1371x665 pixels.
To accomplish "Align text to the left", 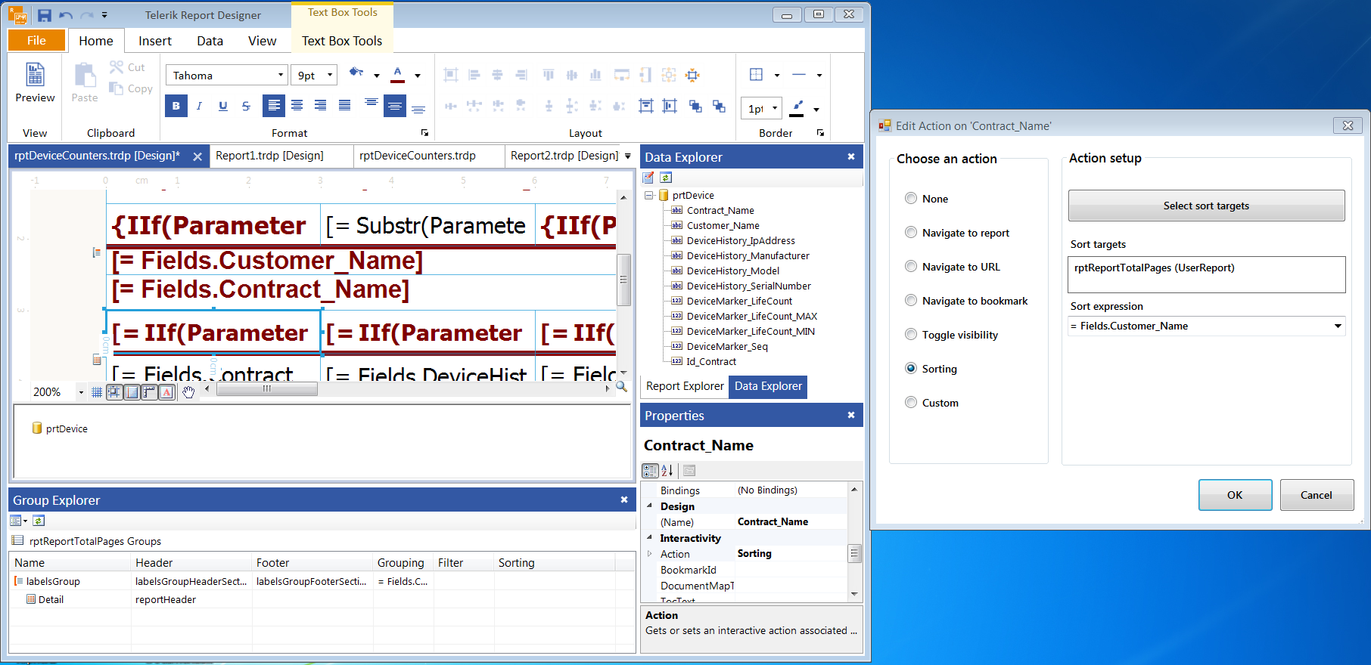I will tap(274, 106).
